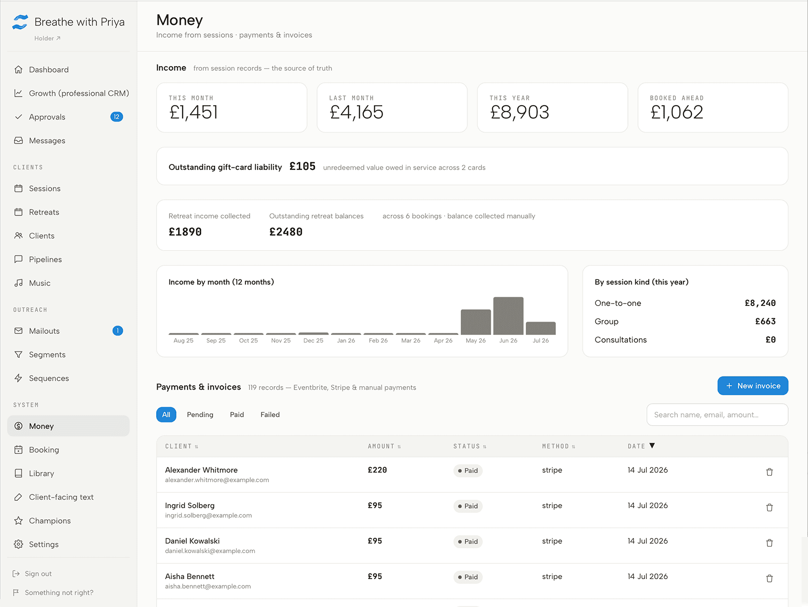Click the Group £663 row
This screenshot has width=808, height=607.
coord(685,321)
